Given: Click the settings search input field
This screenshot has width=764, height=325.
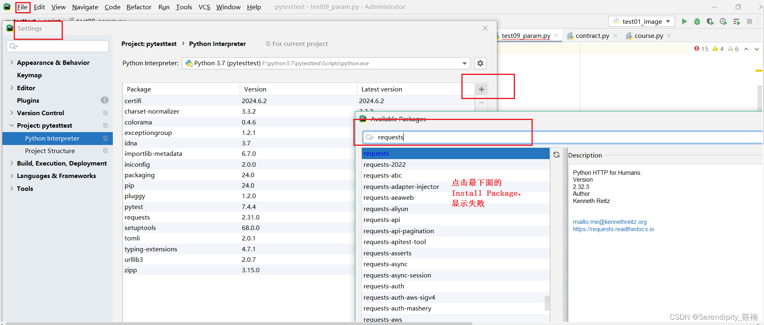Looking at the screenshot, I should [x=58, y=46].
